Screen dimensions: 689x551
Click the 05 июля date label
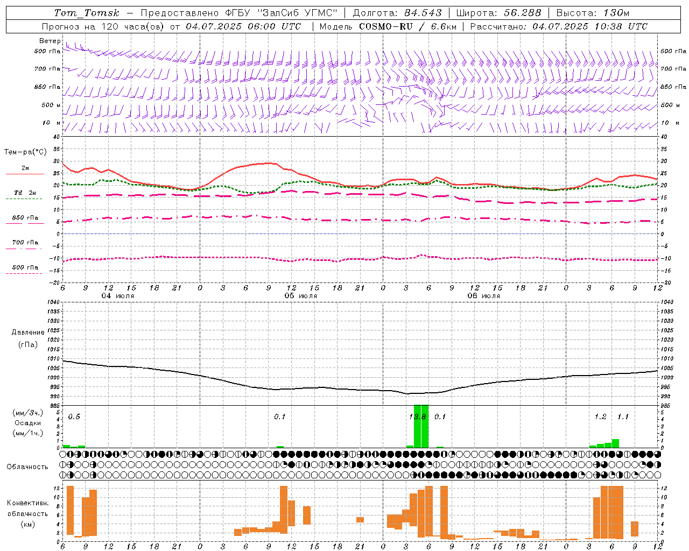[301, 296]
